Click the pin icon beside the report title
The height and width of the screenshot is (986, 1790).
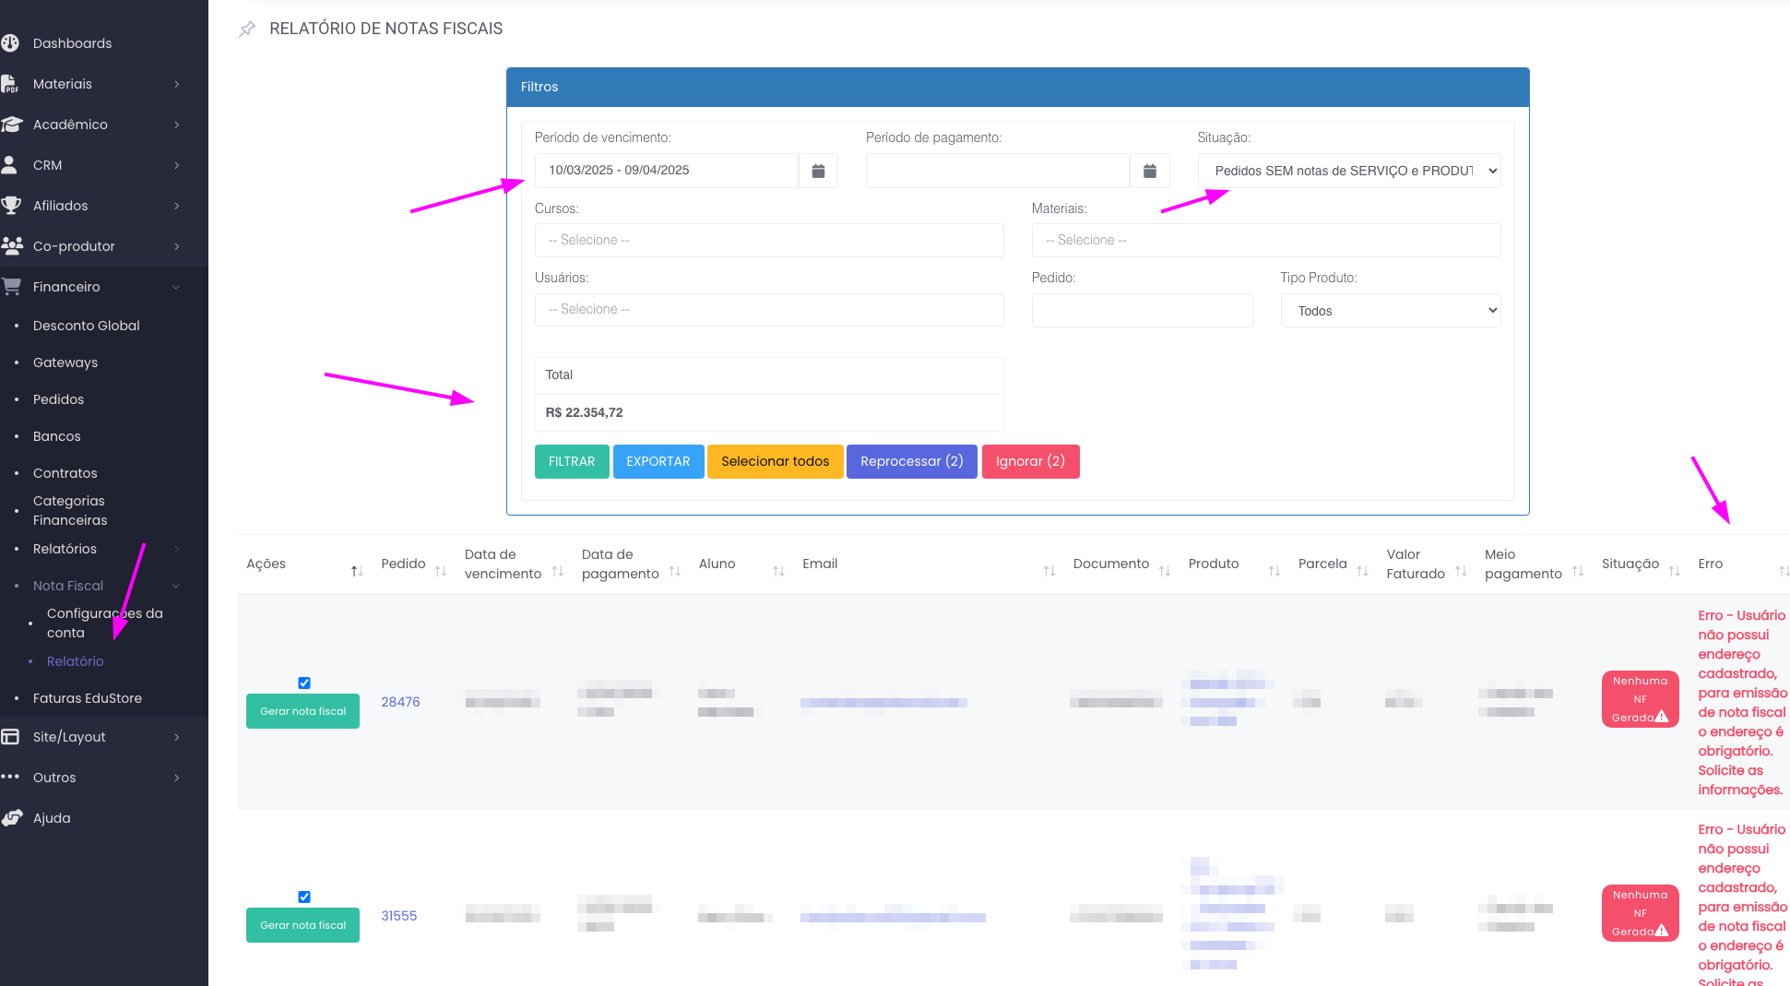click(x=247, y=30)
